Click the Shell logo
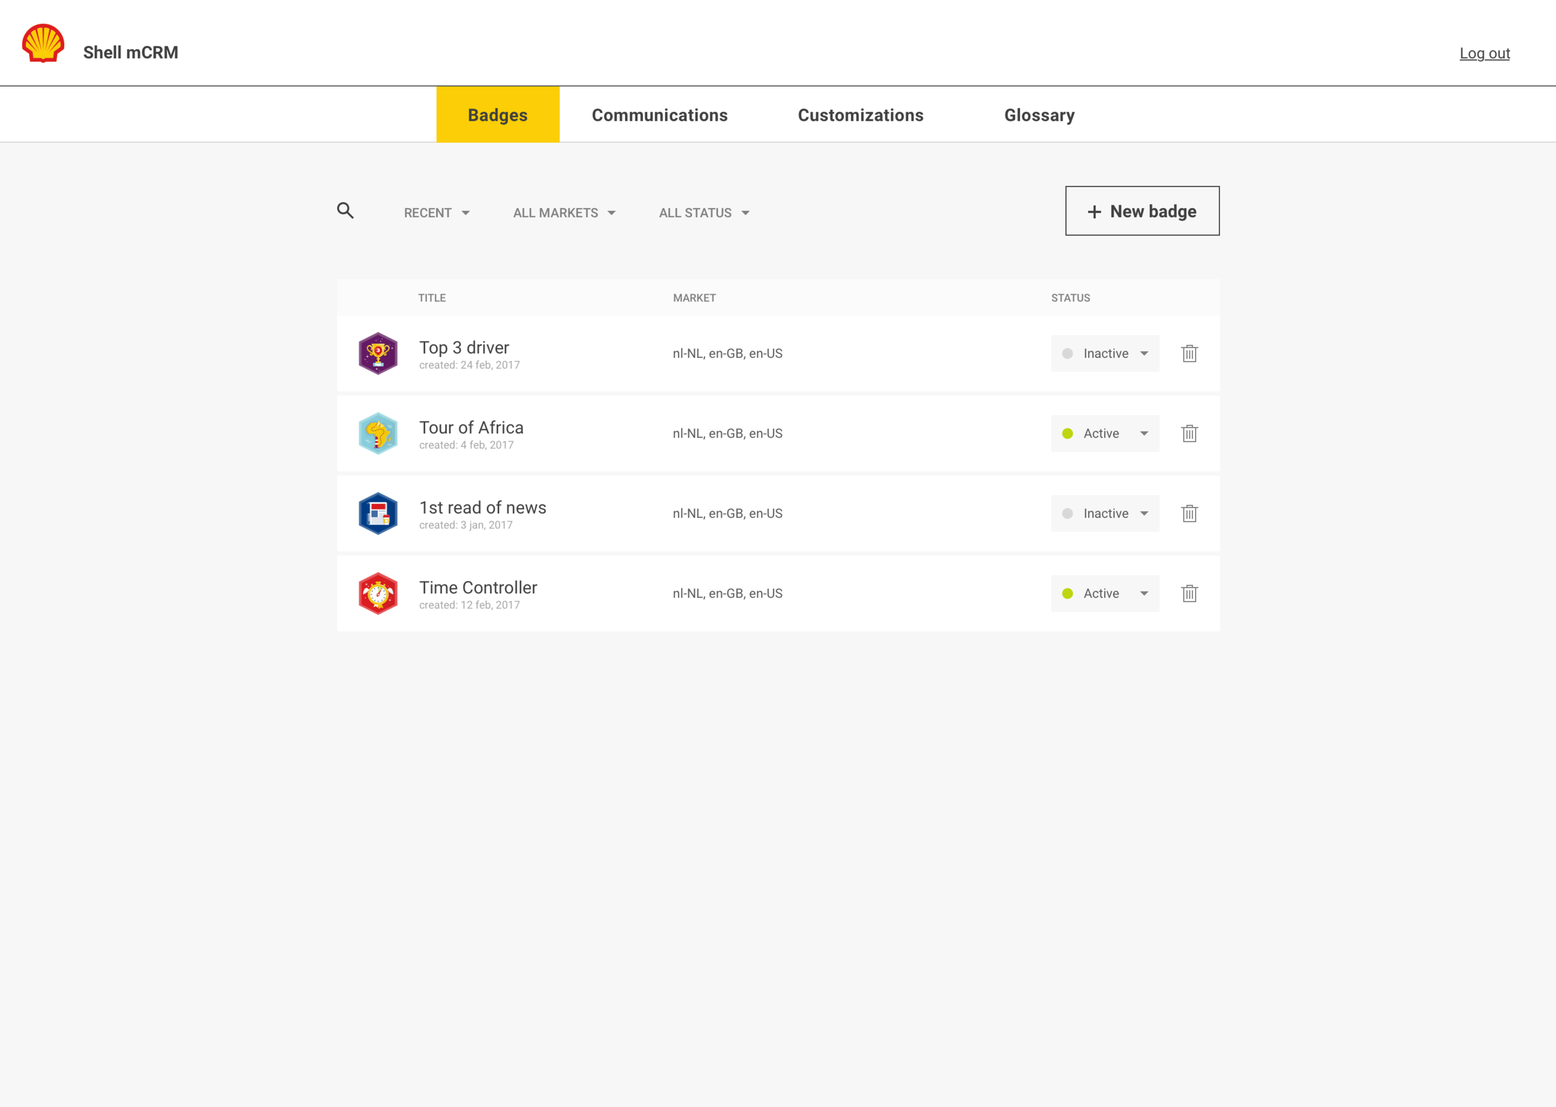 click(43, 44)
